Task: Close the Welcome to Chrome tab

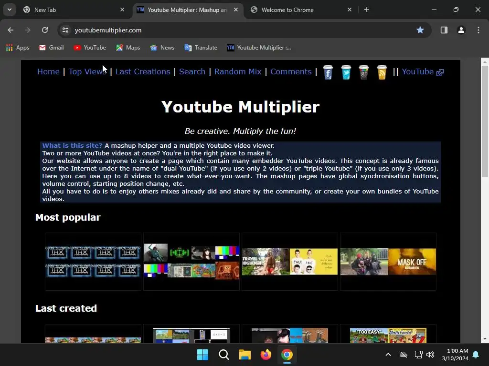Action: [x=349, y=10]
